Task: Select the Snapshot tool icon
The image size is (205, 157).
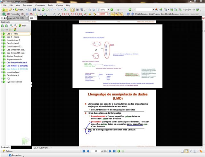Action: click(x=78, y=10)
